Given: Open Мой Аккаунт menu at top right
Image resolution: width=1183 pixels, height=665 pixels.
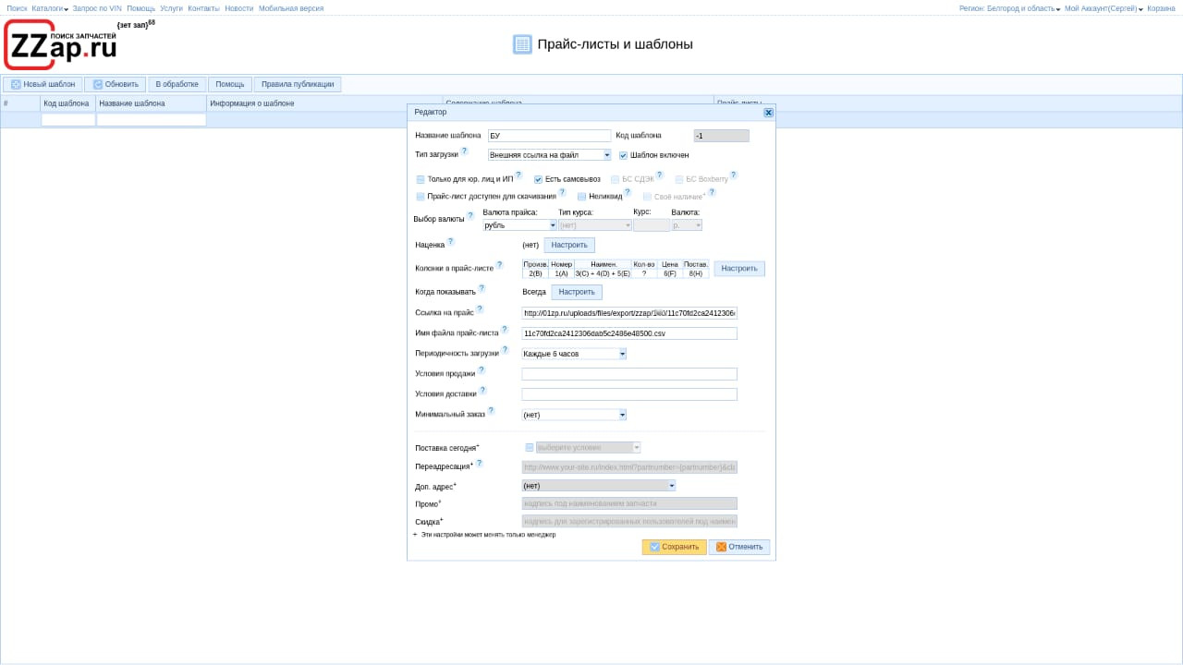Looking at the screenshot, I should (1103, 8).
